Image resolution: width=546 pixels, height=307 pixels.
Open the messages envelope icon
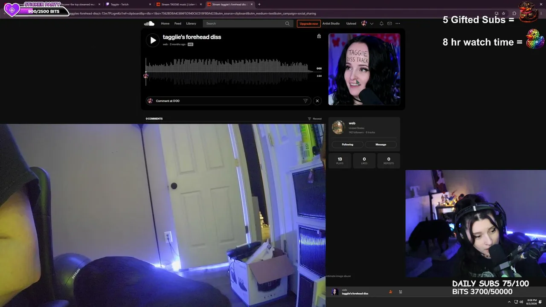389,23
